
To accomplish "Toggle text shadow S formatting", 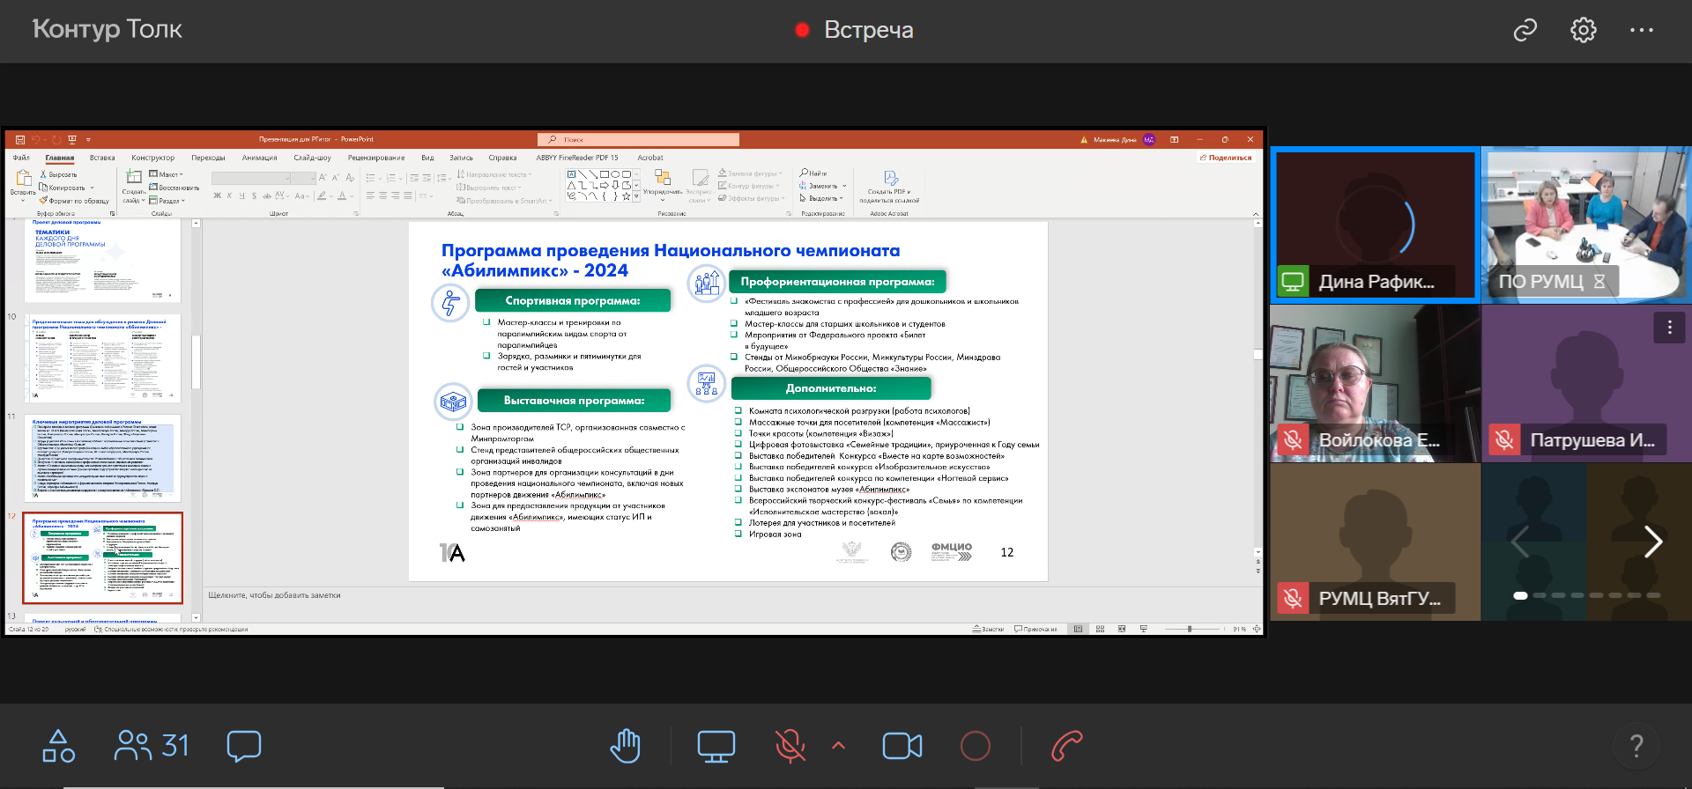I will [254, 195].
